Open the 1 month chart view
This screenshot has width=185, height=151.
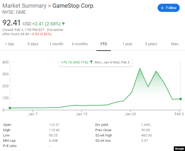[x=56, y=44]
